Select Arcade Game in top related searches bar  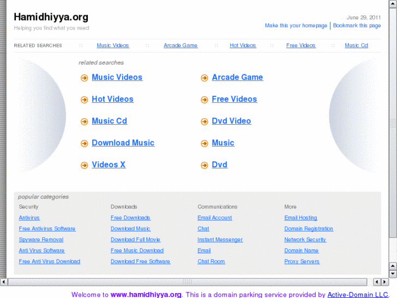pyautogui.click(x=181, y=45)
